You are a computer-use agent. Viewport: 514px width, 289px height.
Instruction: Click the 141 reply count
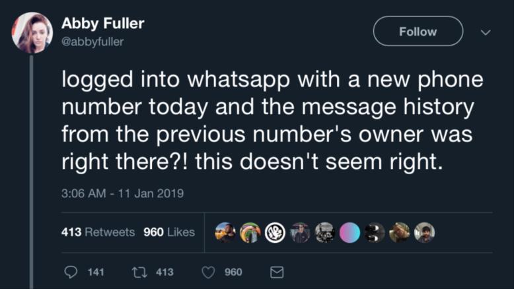96,272
